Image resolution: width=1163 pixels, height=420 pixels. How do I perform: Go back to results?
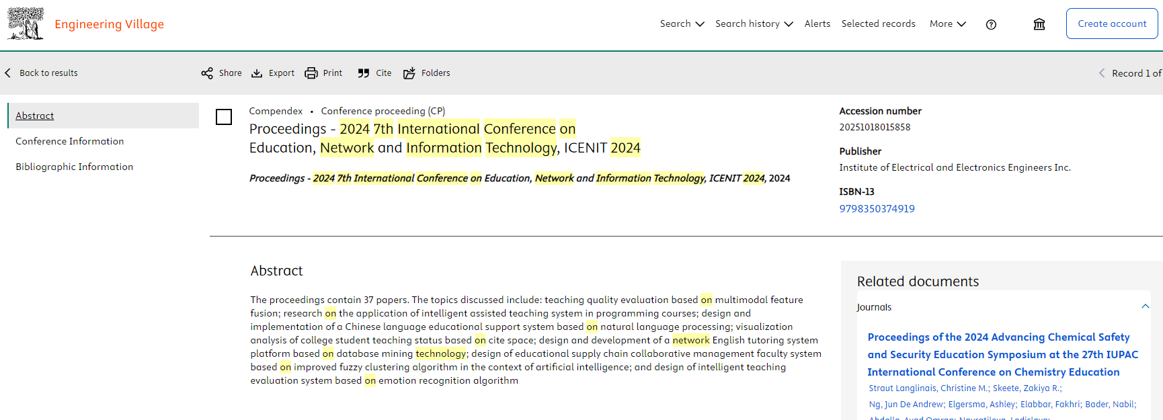42,73
